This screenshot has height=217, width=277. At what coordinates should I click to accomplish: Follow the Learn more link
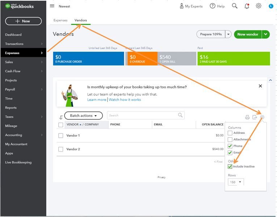97,100
